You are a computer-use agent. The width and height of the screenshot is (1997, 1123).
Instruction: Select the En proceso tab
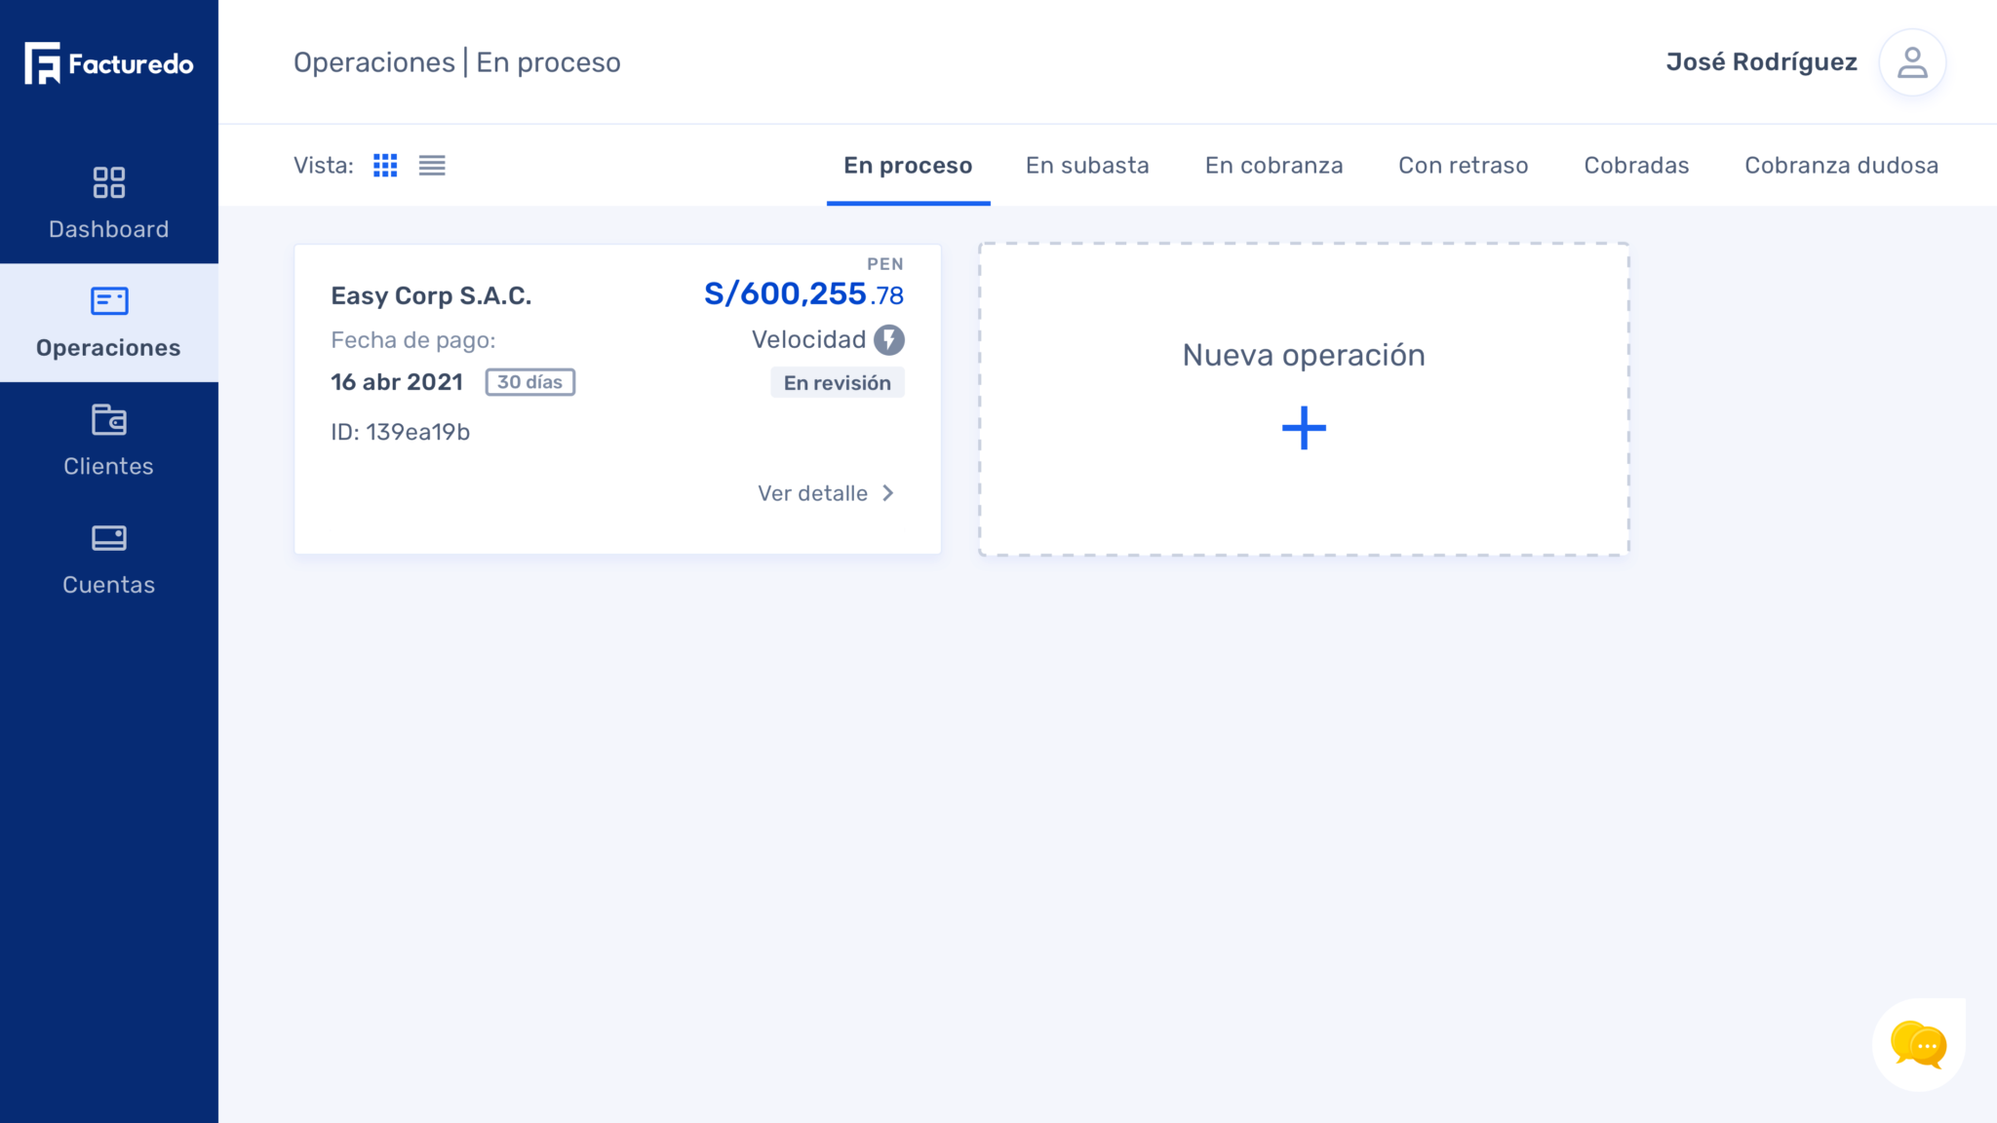tap(908, 166)
